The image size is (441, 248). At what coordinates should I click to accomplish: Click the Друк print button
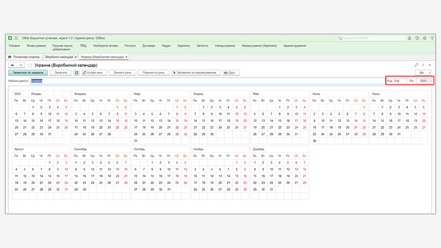point(230,73)
